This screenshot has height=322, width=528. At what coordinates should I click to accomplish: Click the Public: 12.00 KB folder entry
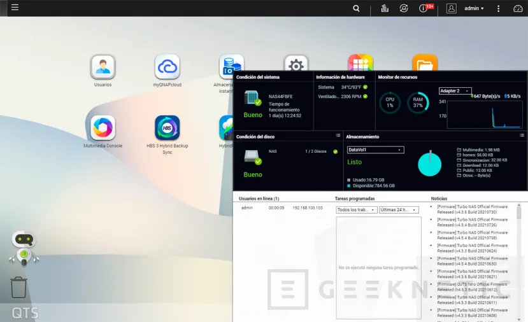pyautogui.click(x=474, y=171)
